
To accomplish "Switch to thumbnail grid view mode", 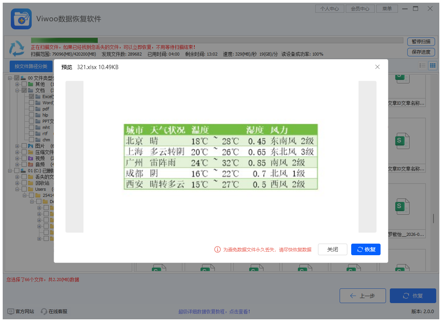I will click(x=433, y=65).
